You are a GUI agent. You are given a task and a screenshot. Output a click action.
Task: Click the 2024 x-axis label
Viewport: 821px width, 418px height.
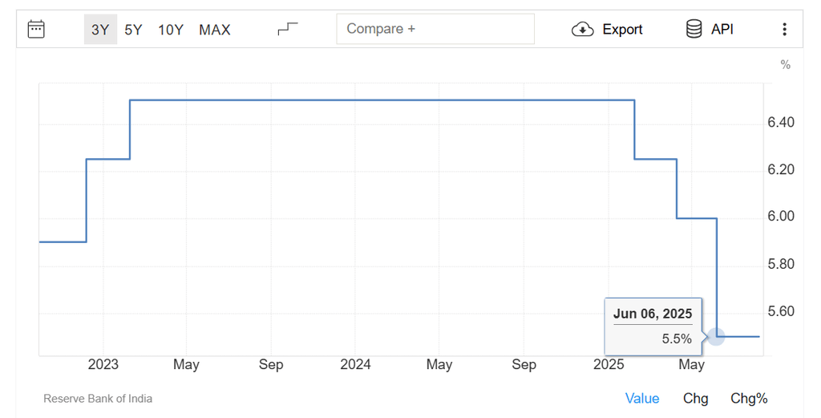coord(355,365)
